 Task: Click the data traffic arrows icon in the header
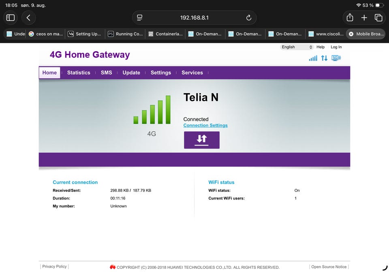324,58
